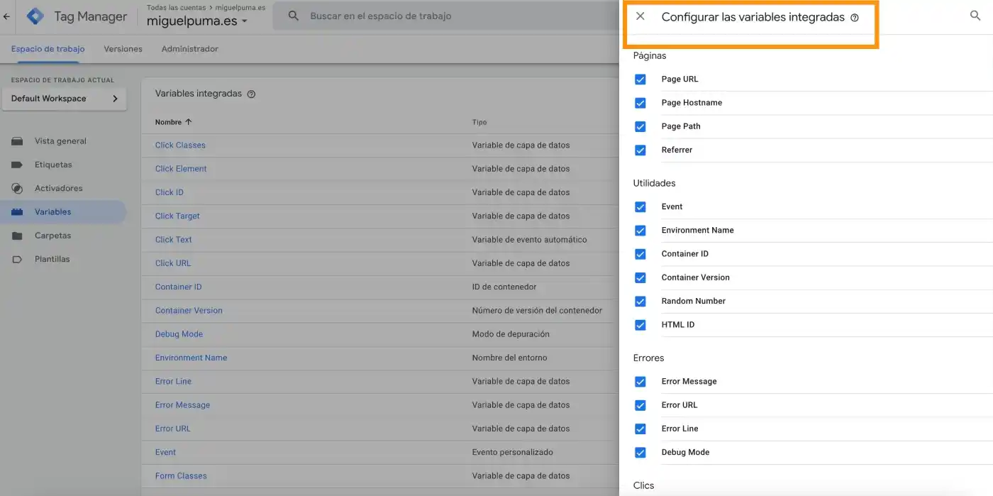Open Vista general in the sidebar

60,141
